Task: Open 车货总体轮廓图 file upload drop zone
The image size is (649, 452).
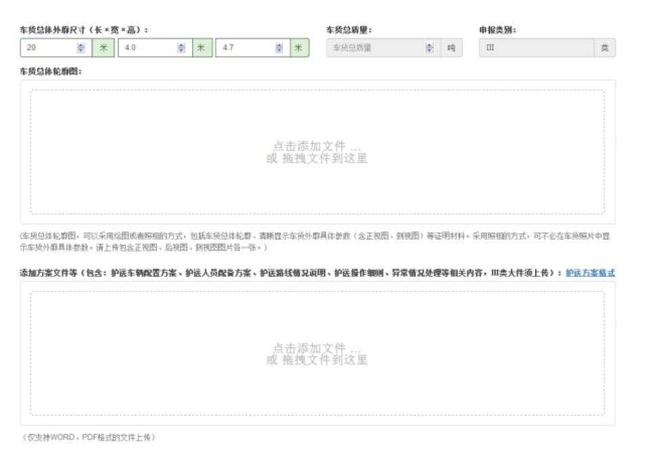Action: pyautogui.click(x=317, y=152)
